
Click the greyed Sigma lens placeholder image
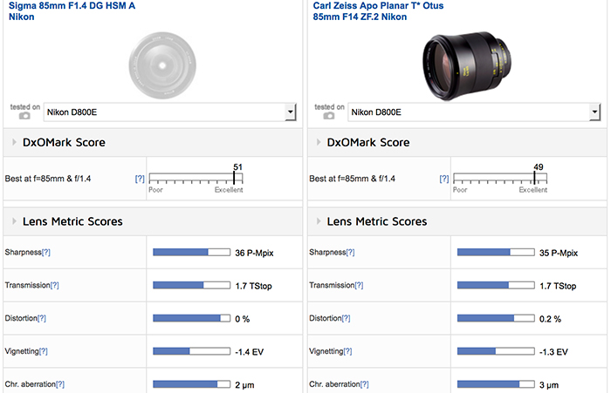162,65
